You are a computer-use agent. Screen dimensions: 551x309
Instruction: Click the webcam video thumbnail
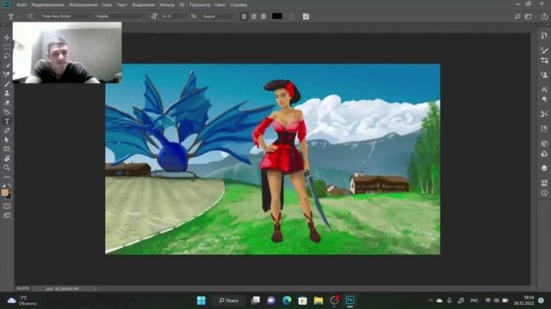tap(67, 52)
